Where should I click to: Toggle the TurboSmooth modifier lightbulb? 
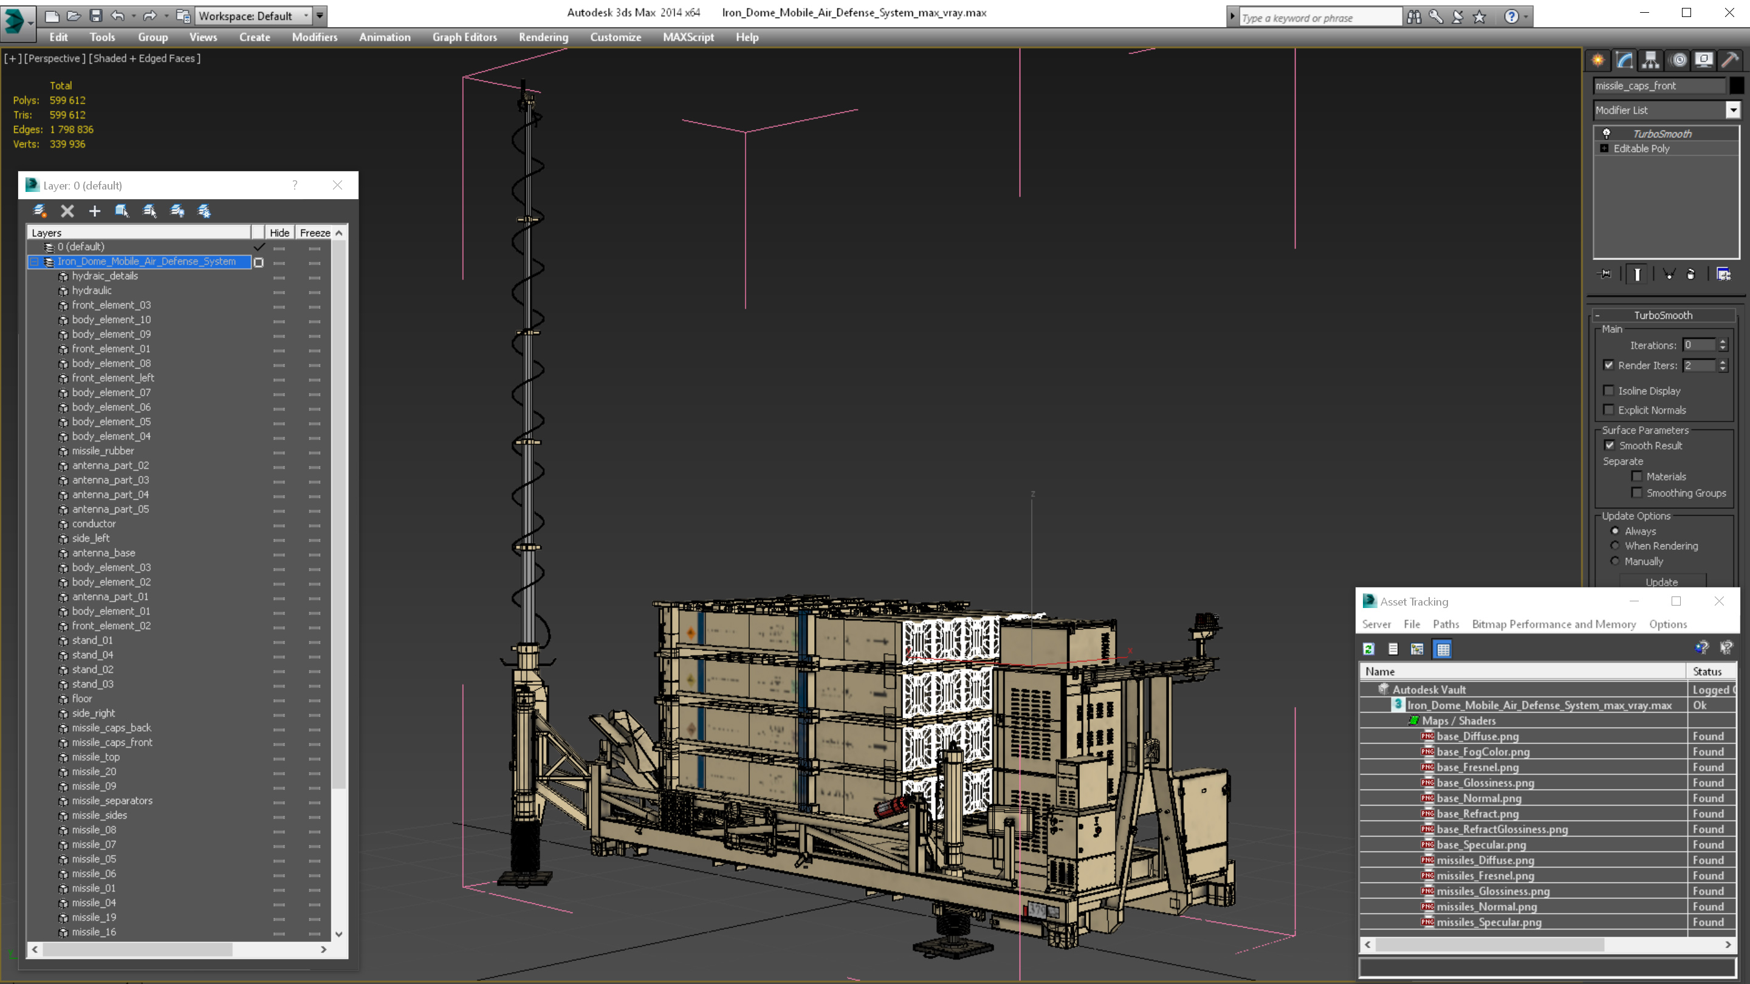[x=1606, y=134]
